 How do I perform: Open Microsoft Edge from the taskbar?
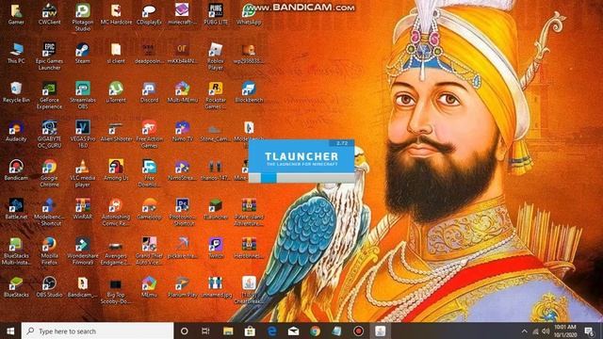(272, 331)
